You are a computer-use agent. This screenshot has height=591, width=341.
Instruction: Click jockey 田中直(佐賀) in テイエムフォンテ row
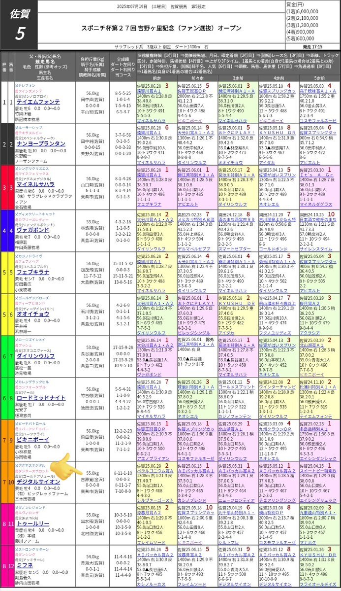[x=93, y=100]
